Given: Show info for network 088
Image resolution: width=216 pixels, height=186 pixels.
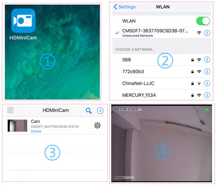Looking at the screenshot, I should click(207, 60).
